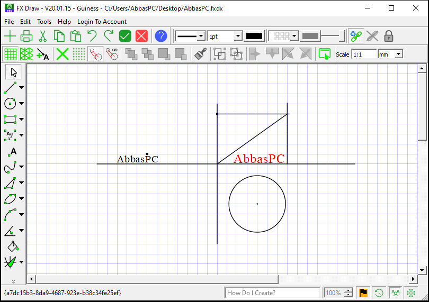
Task: Click the add text annotation icon
Action: click(x=43, y=54)
